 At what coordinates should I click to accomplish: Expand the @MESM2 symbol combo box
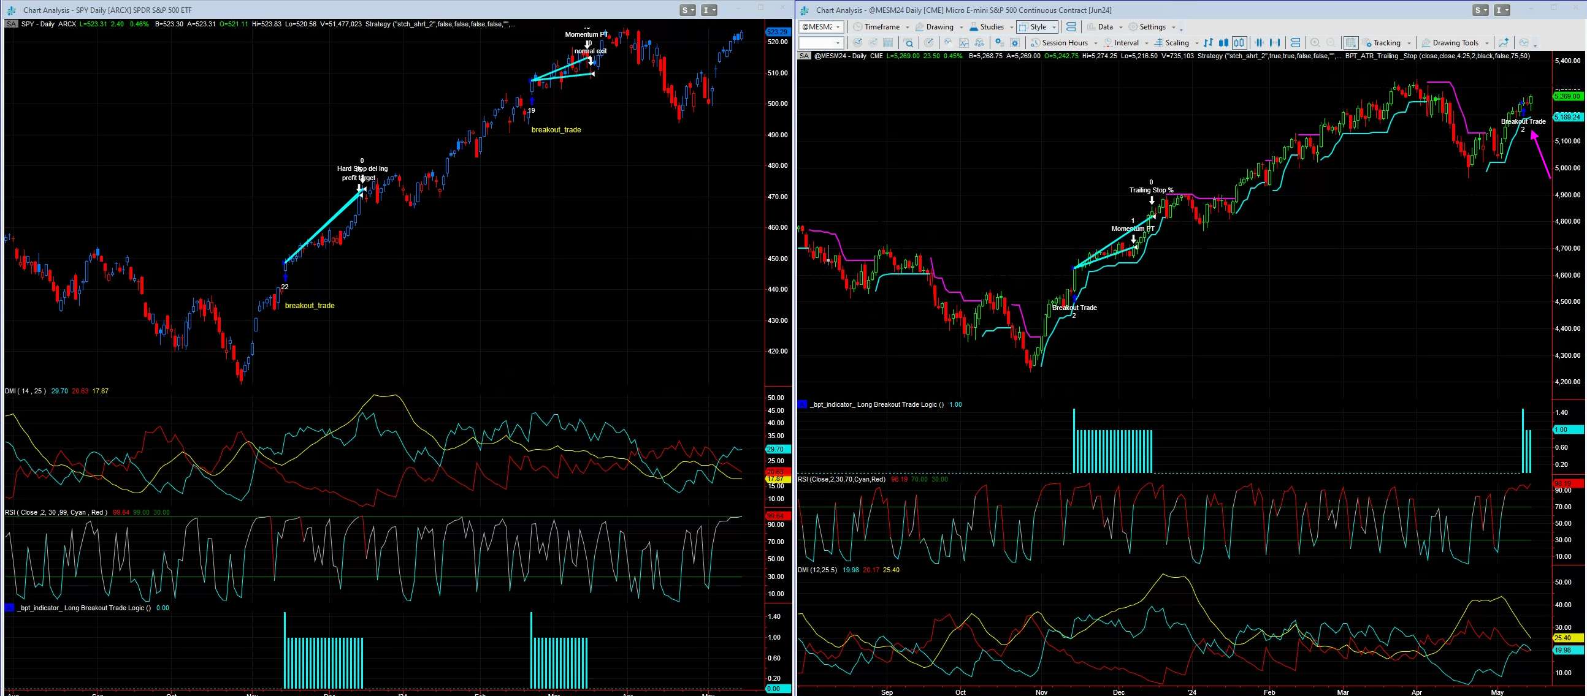click(838, 27)
